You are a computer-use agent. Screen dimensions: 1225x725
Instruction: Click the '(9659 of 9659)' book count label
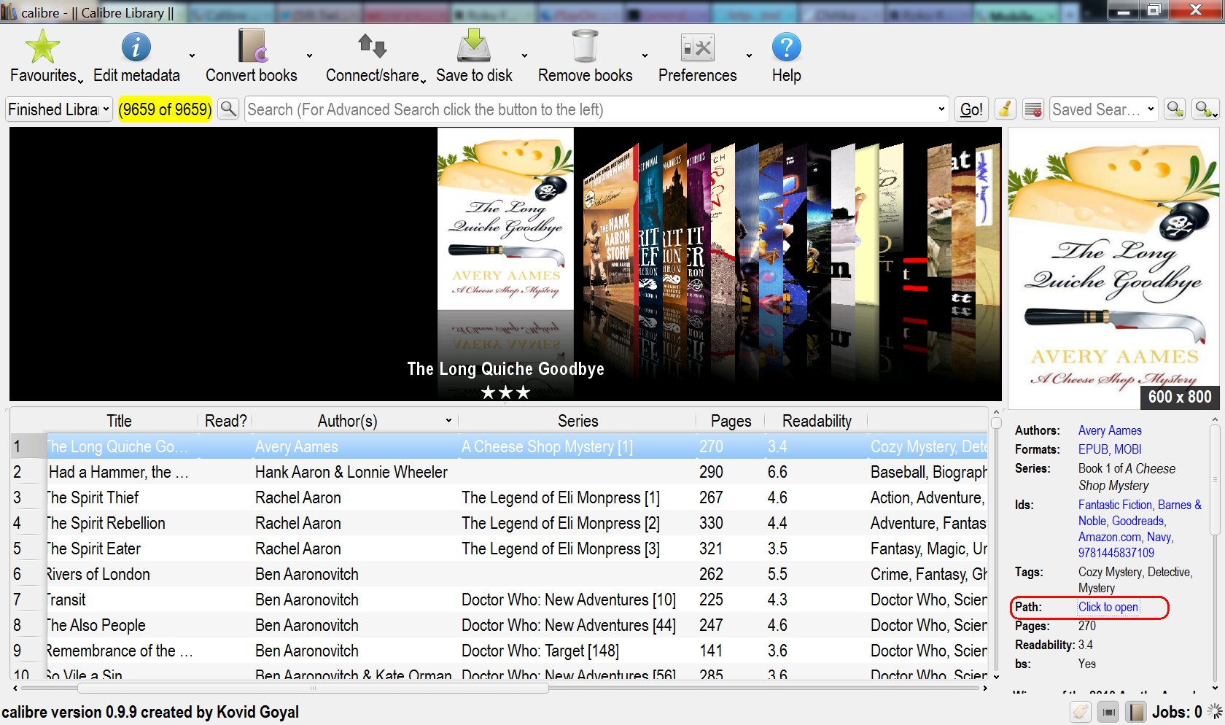[165, 109]
